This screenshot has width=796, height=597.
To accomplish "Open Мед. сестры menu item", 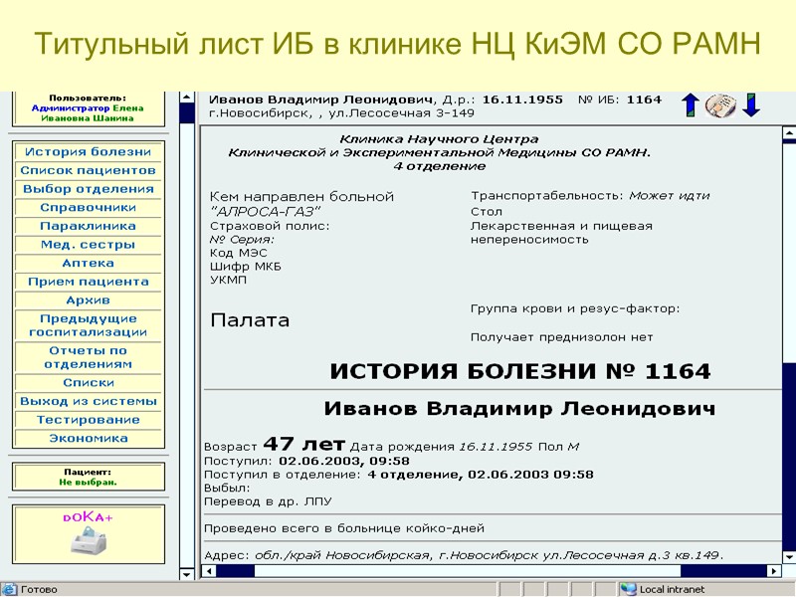I will click(x=89, y=245).
